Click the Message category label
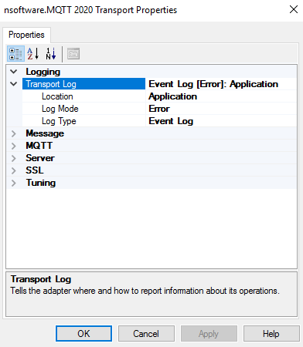This screenshot has width=303, height=347. (x=45, y=133)
